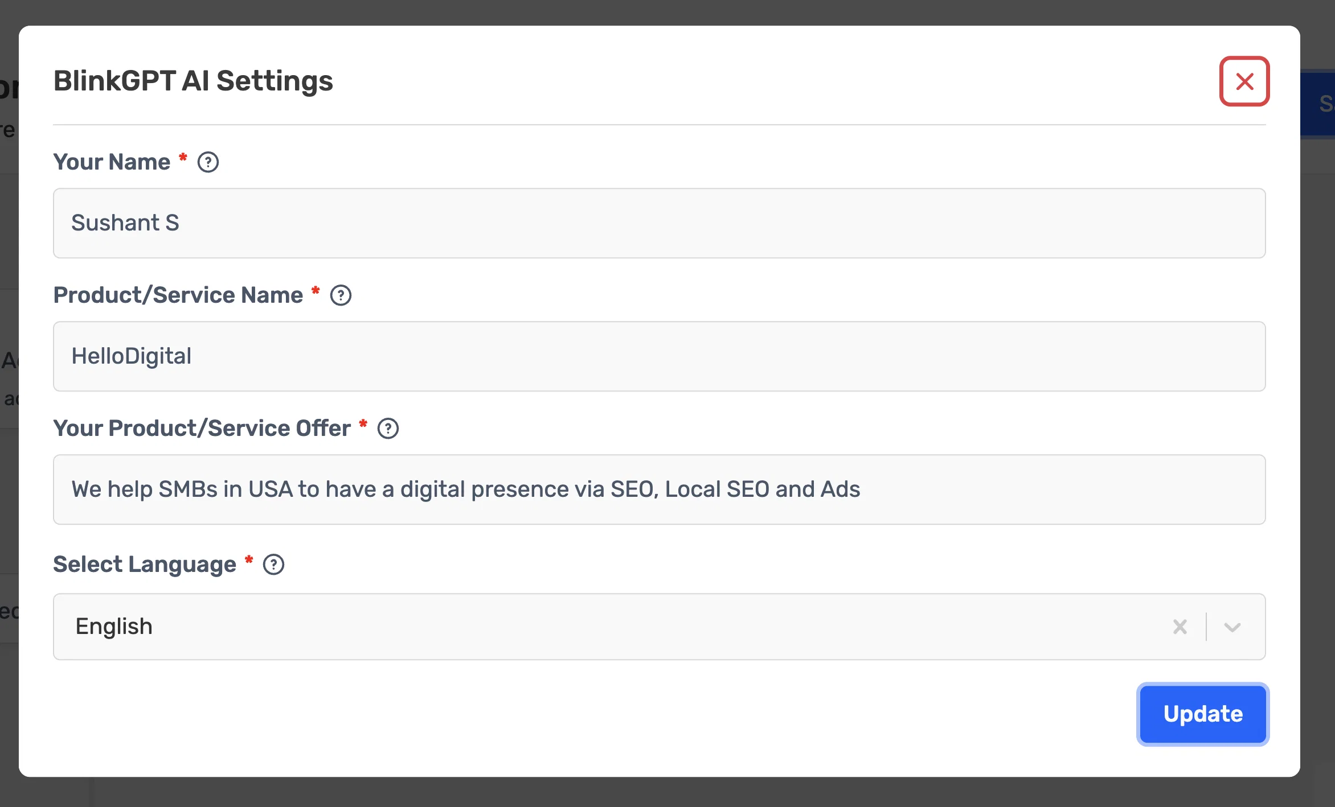Click the English value in the dropdown
Screen dimensions: 1335x807
[114, 627]
